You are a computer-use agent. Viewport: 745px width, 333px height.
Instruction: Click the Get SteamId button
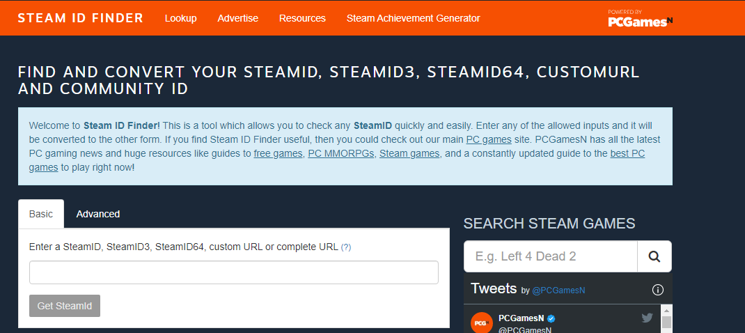click(65, 306)
